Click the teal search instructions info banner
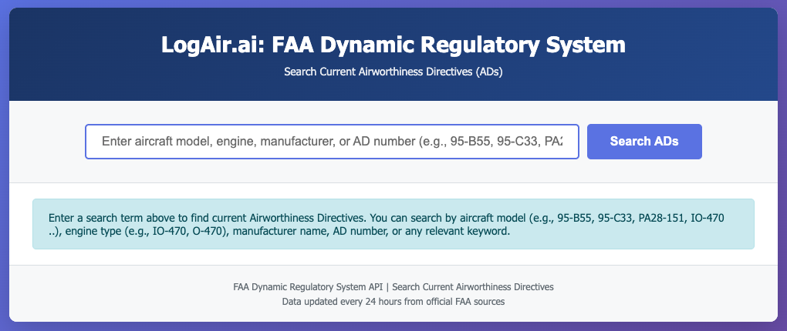The width and height of the screenshot is (787, 331). [393, 224]
